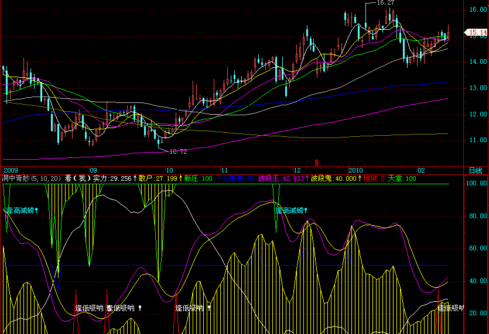The width and height of the screenshot is (489, 334).
Task: Select the 02 month axis label
Action: pyautogui.click(x=421, y=170)
